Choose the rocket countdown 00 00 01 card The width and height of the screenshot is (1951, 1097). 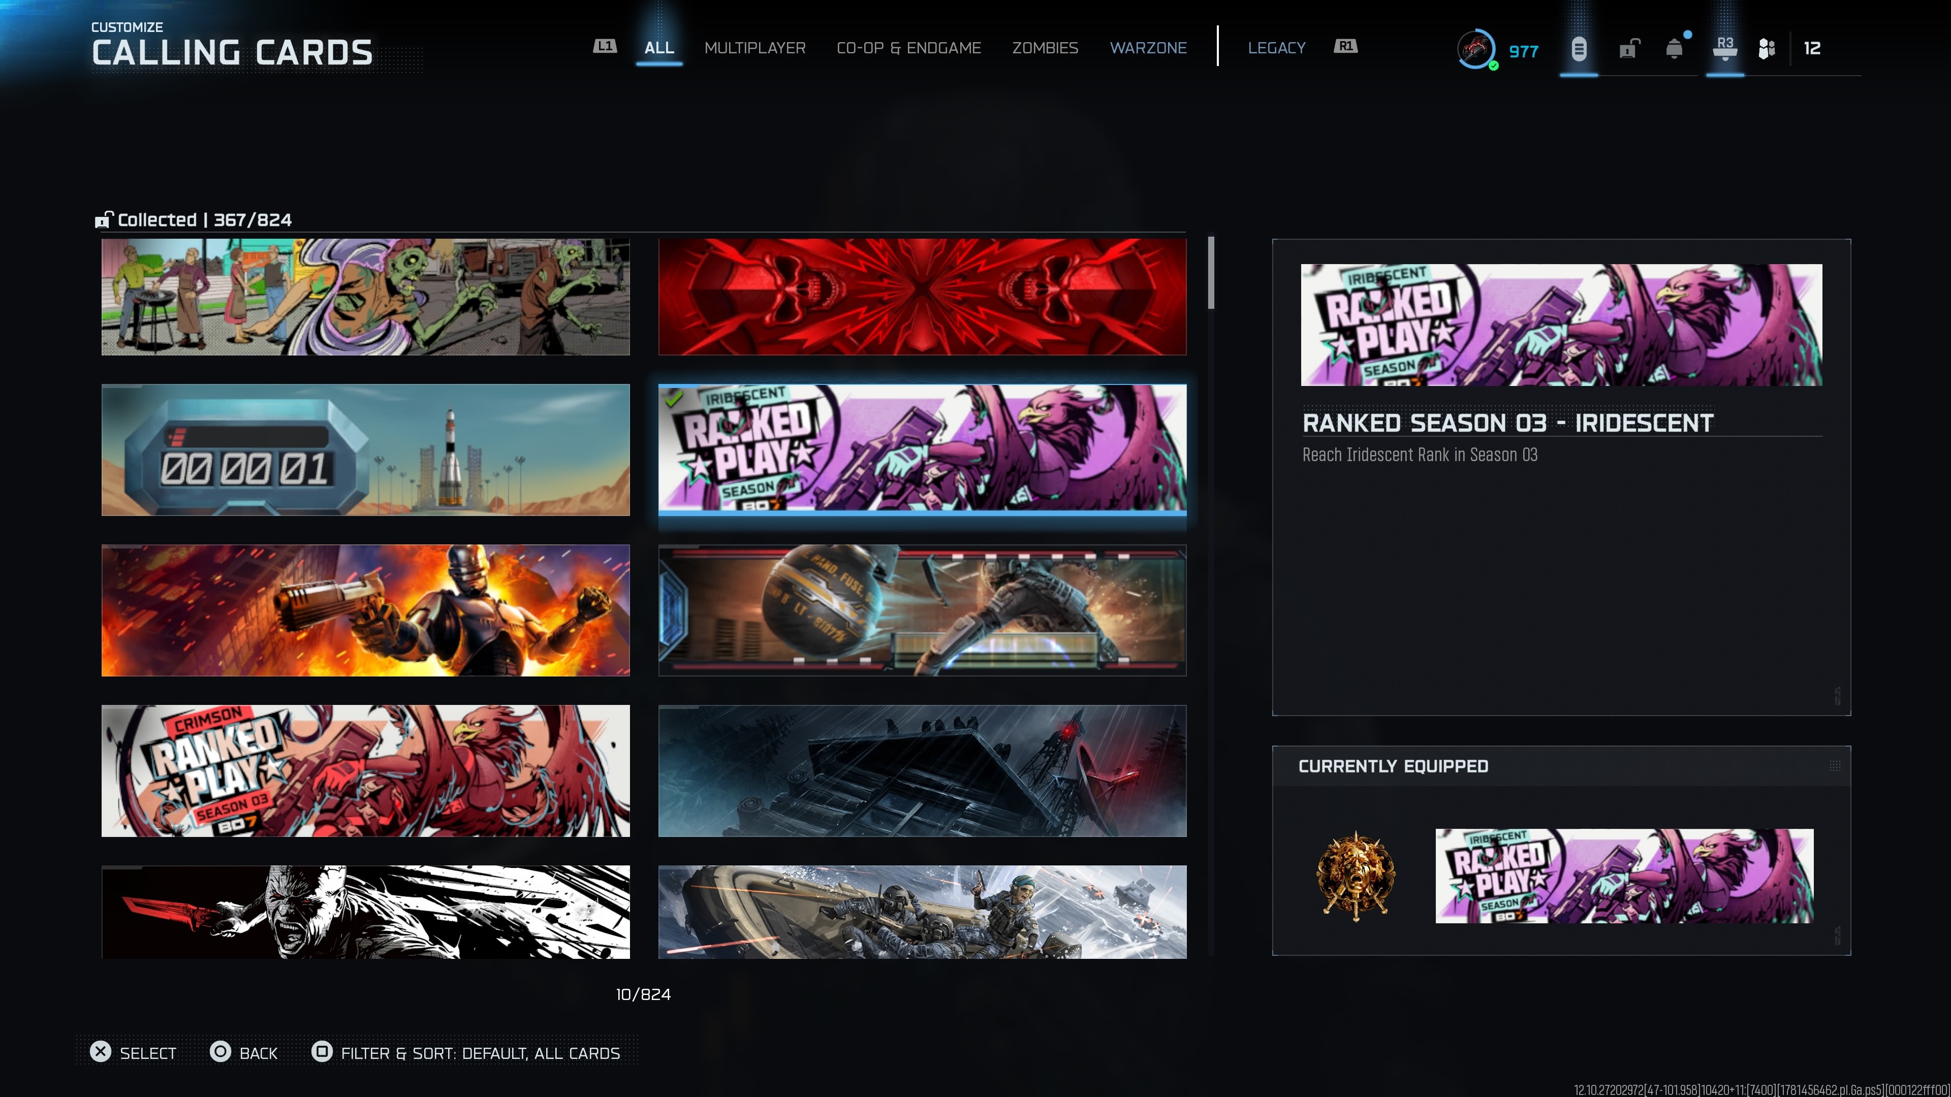point(366,449)
